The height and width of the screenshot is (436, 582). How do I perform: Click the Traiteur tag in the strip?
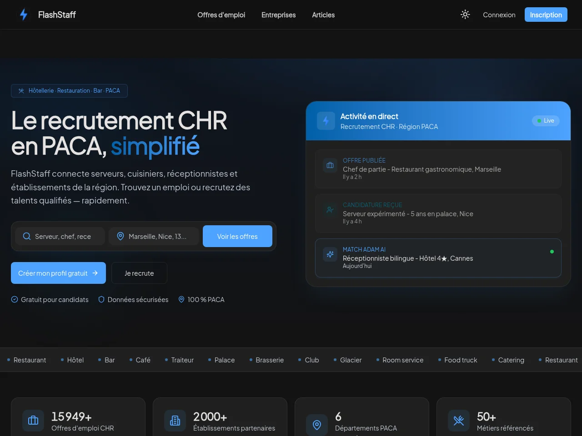point(182,360)
